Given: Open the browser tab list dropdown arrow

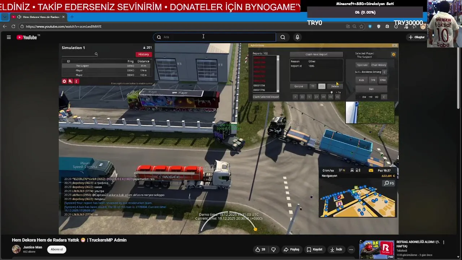Looking at the screenshot, I should click(4, 17).
